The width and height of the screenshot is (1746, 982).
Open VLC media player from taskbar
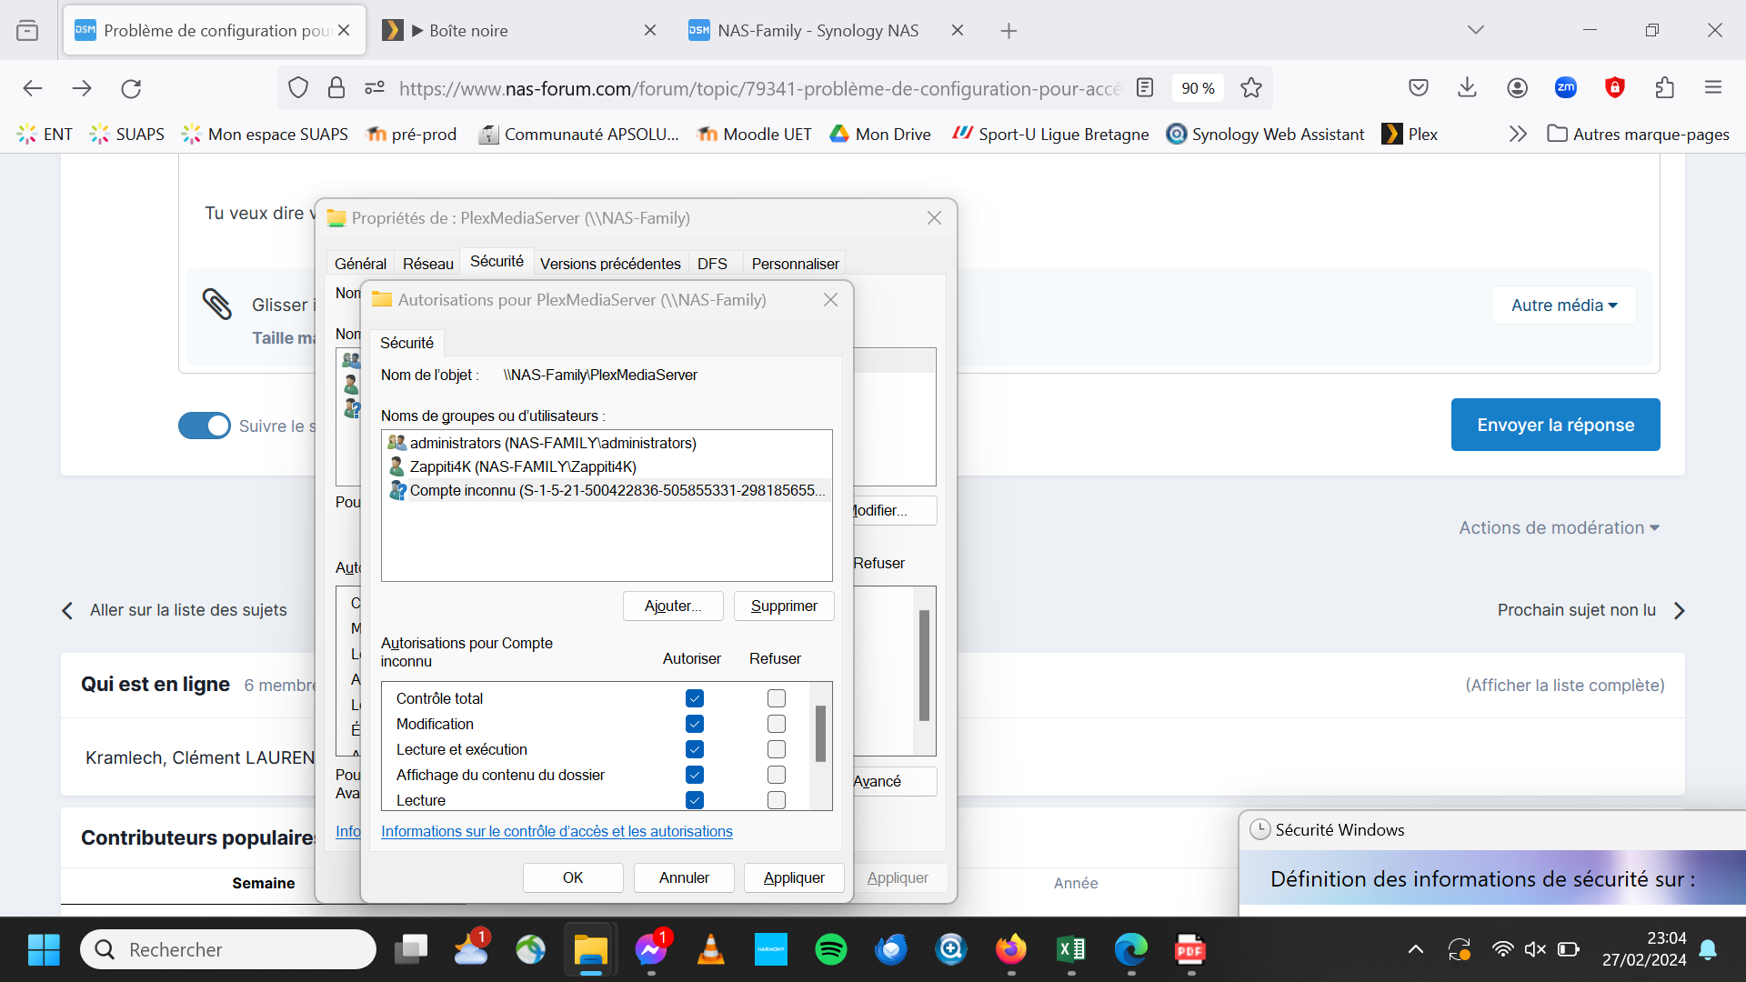pyautogui.click(x=711, y=950)
